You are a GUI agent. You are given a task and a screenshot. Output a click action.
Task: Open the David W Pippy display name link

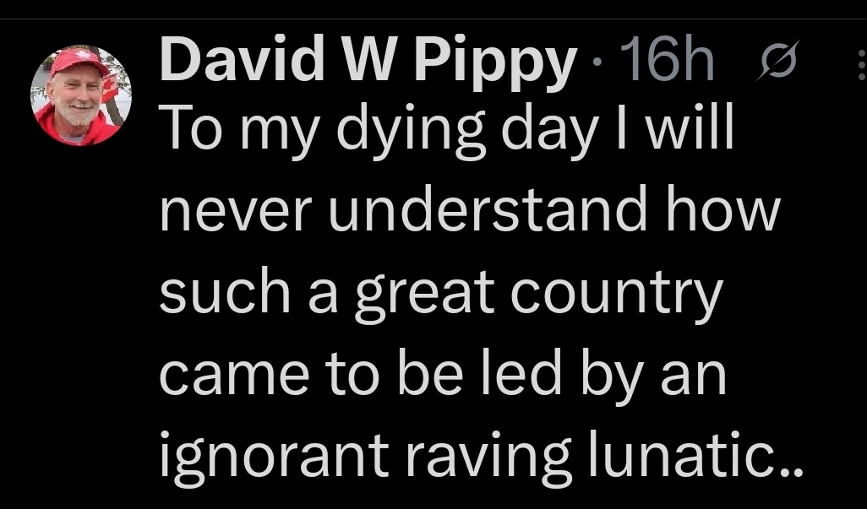368,62
